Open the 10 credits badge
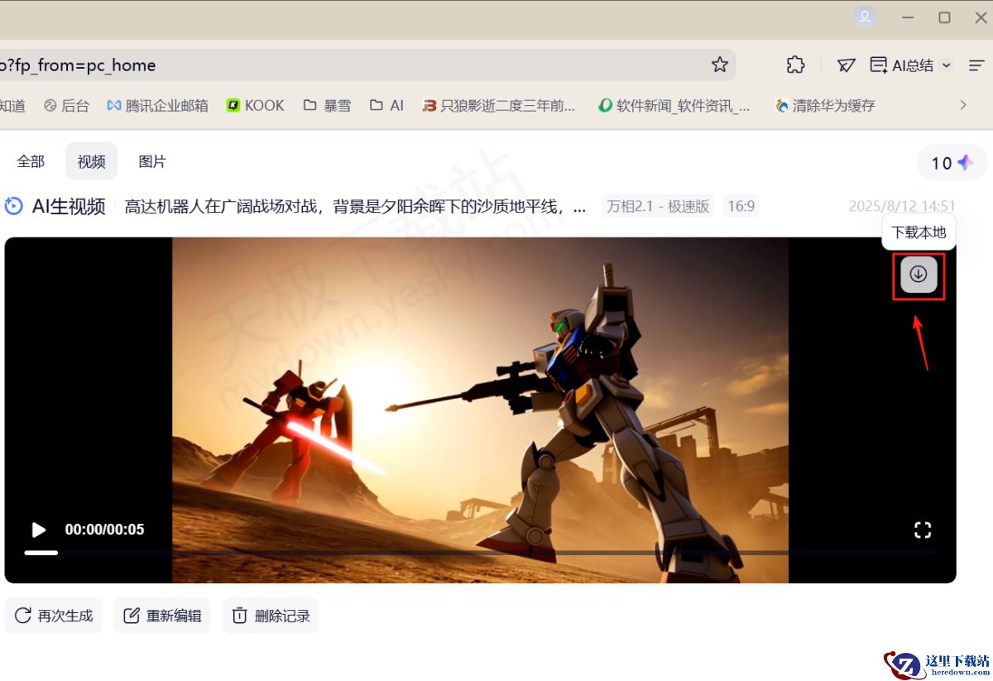Image resolution: width=993 pixels, height=681 pixels. 952,163
